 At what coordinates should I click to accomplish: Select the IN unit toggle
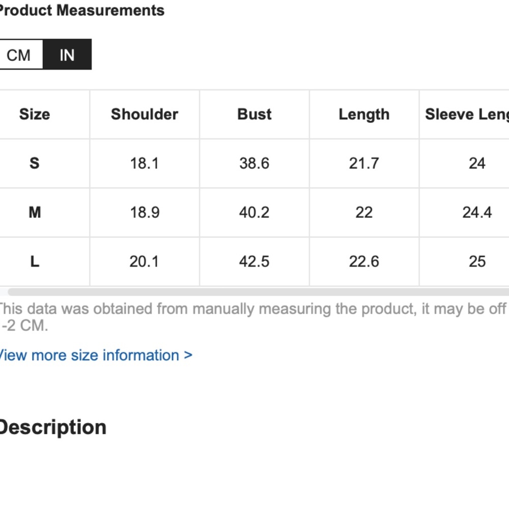pos(67,54)
